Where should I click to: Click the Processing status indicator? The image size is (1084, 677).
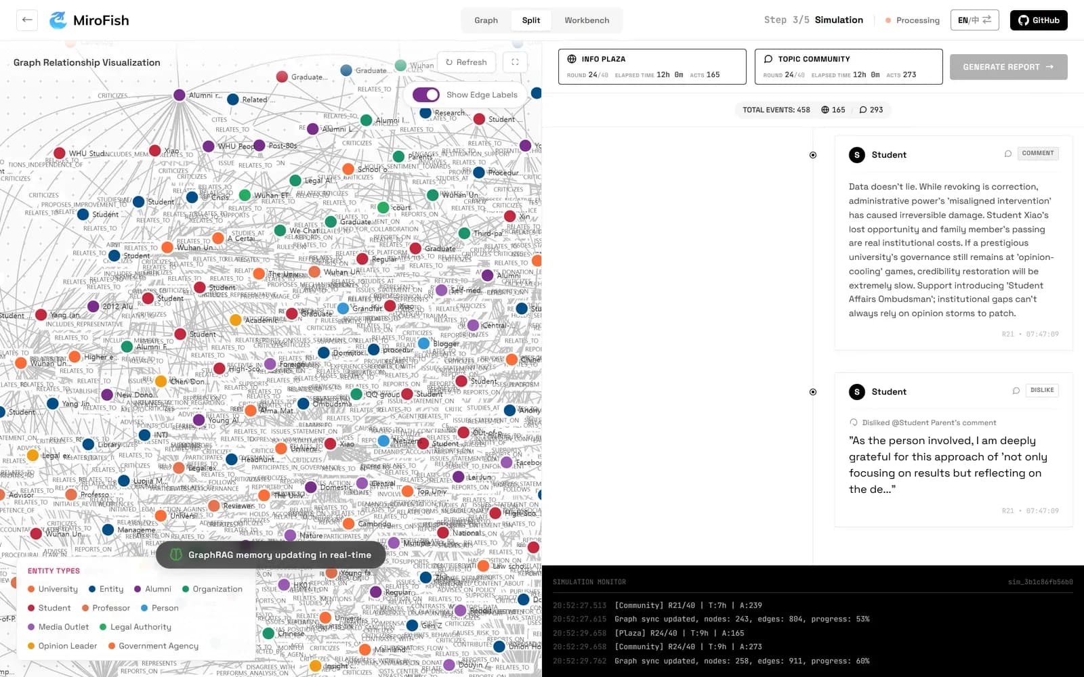coord(913,20)
